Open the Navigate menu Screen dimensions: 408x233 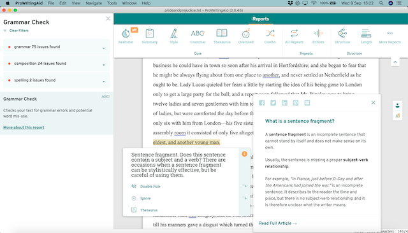(94, 3)
